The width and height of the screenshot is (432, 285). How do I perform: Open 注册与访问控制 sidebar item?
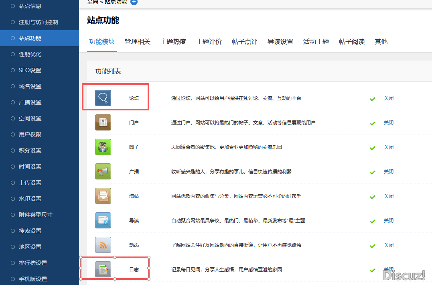(x=39, y=22)
